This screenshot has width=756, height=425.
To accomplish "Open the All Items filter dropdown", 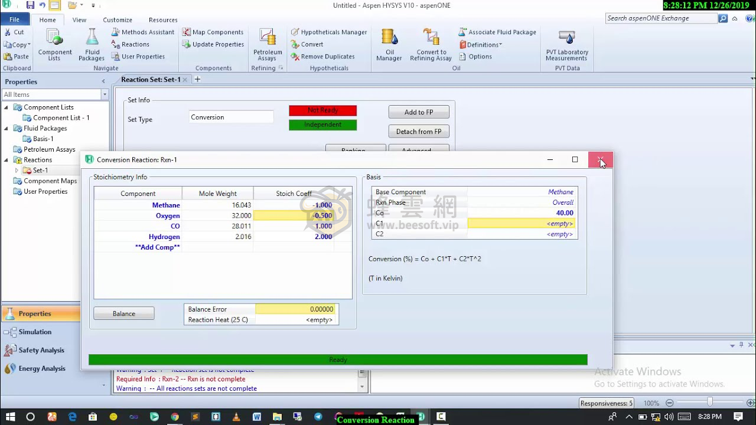I will click(x=105, y=94).
